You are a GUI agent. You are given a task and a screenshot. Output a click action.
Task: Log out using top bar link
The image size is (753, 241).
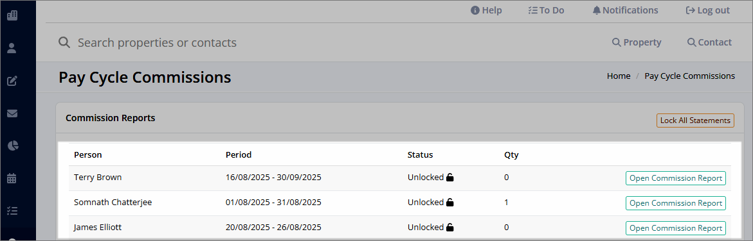coord(708,10)
